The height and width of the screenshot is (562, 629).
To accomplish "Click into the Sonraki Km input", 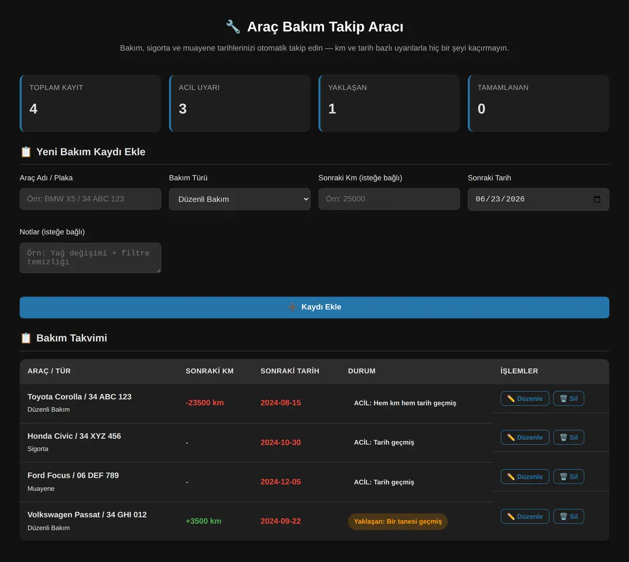I will 389,199.
